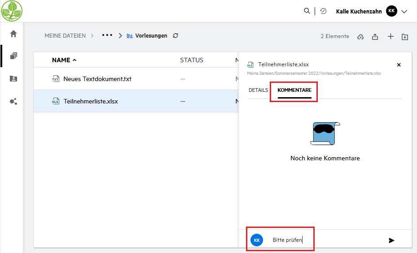
Task: Go to MEINE DATEIEN breadcrumb
Action: tap(65, 36)
